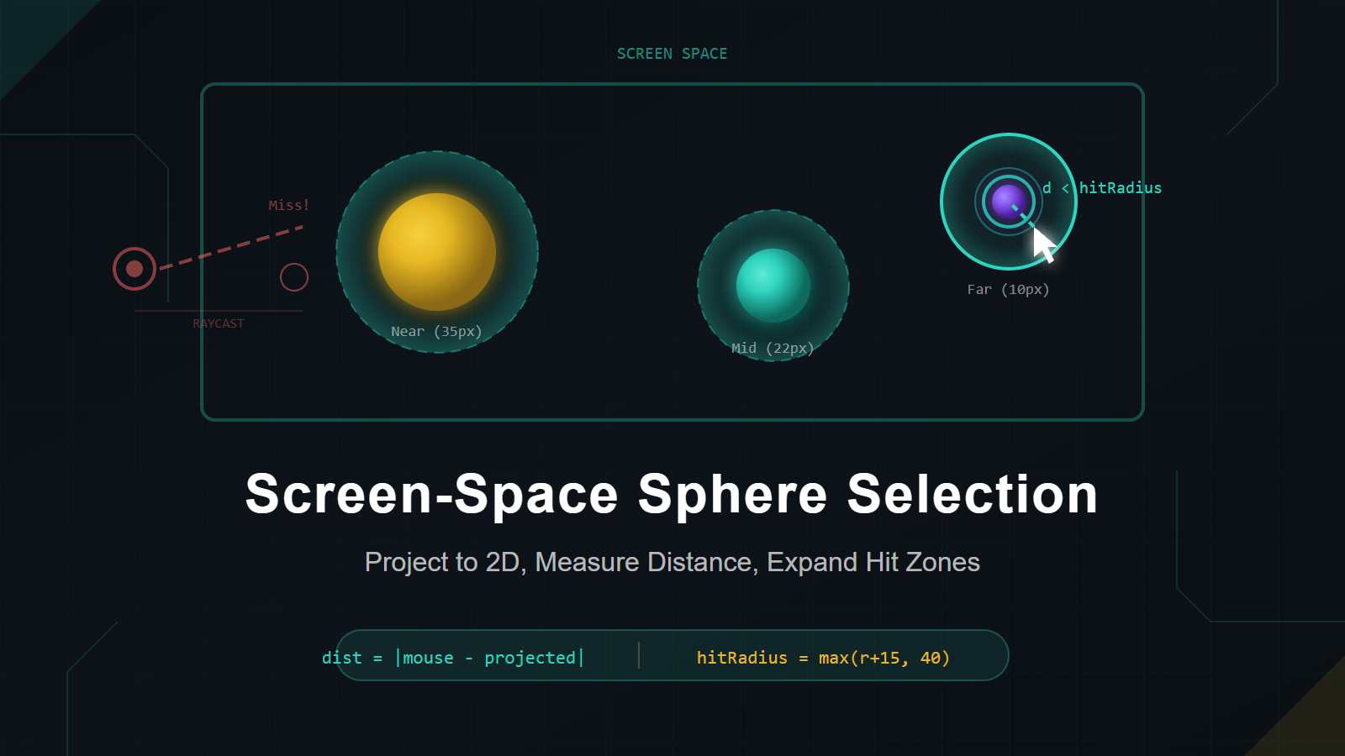Image resolution: width=1345 pixels, height=756 pixels.
Task: Click the yellow Near sphere
Action: click(x=436, y=251)
